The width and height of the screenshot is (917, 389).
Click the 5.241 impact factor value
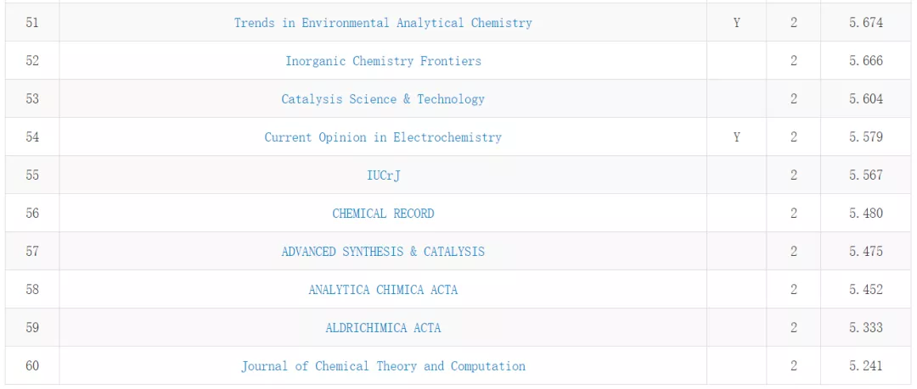[x=866, y=366]
